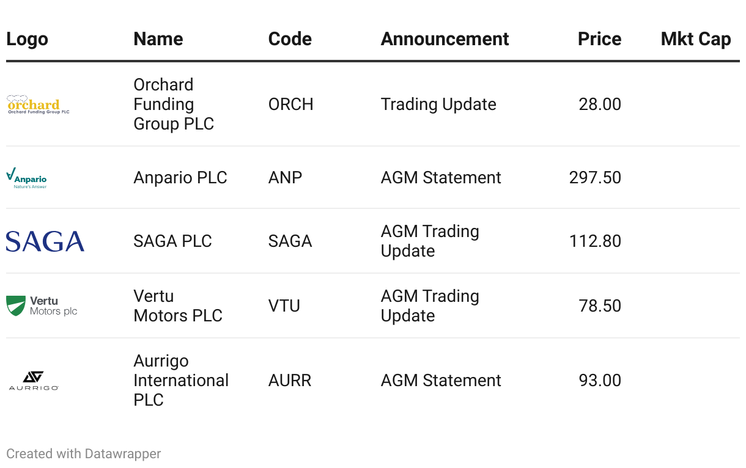Viewport: 746px width, 468px height.
Task: Sort by the Name column header
Action: (158, 39)
